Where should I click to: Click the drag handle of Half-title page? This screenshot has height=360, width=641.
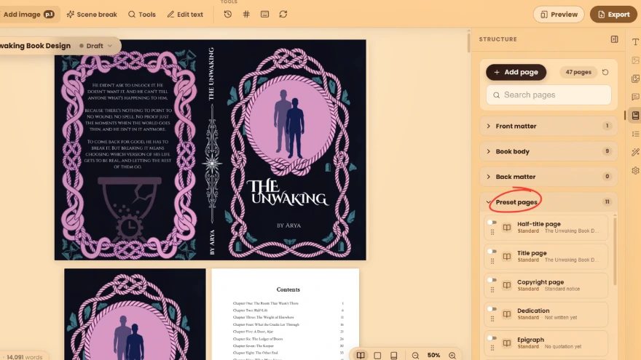(x=492, y=232)
